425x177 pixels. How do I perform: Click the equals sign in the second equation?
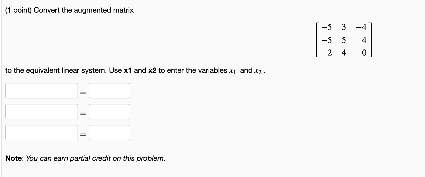click(83, 113)
